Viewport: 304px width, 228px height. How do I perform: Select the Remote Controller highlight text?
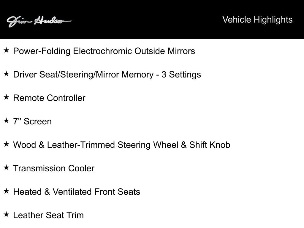coord(49,98)
